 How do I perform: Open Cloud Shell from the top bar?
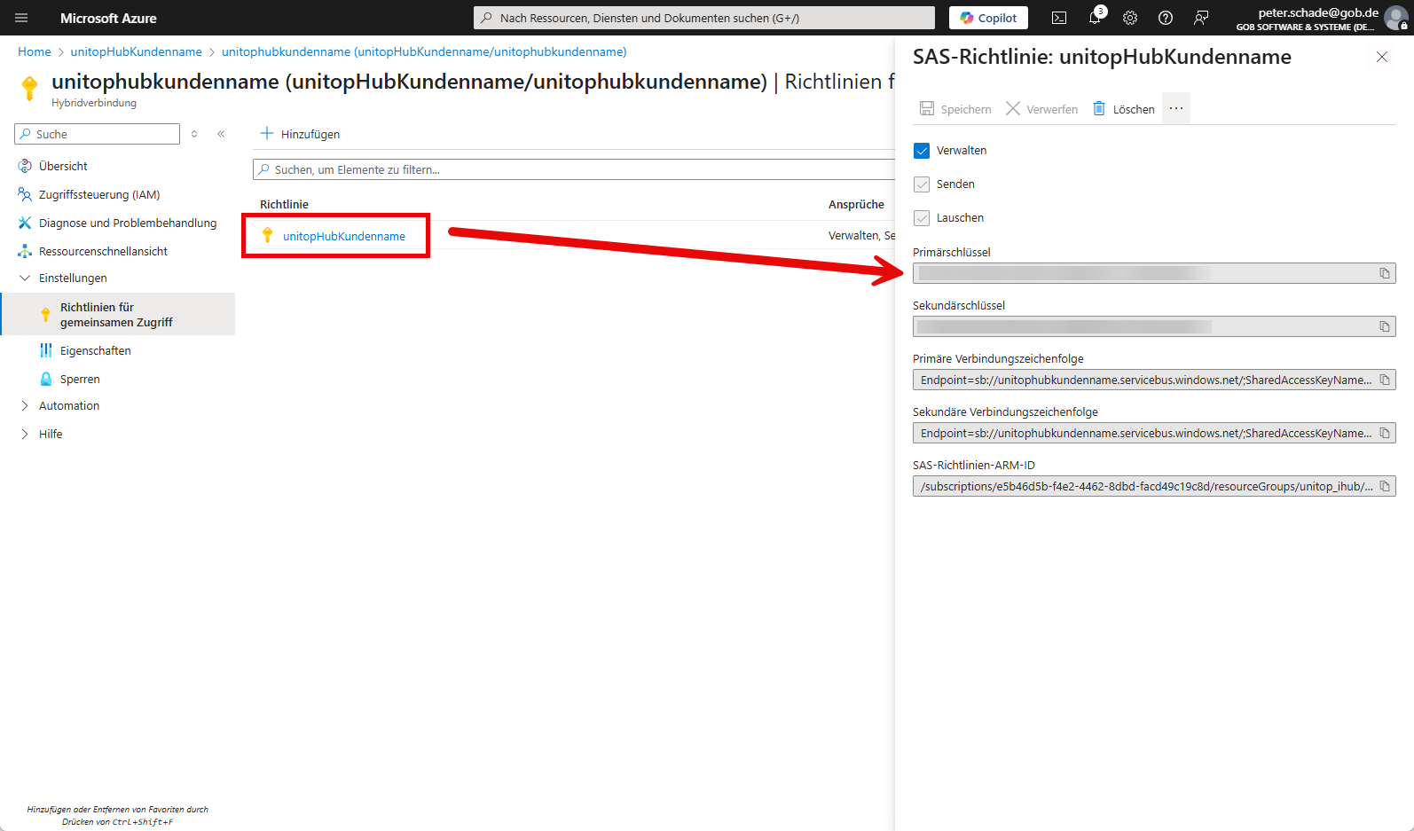click(1059, 18)
